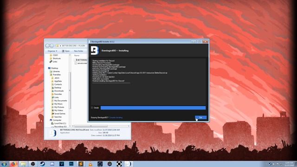Select My Pictures in navigation tree
This screenshot has height=167, width=297.
(x=59, y=107)
